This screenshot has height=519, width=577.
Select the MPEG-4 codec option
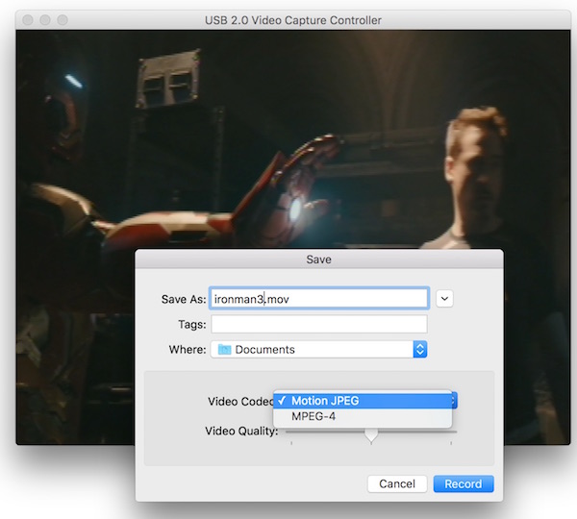point(363,417)
